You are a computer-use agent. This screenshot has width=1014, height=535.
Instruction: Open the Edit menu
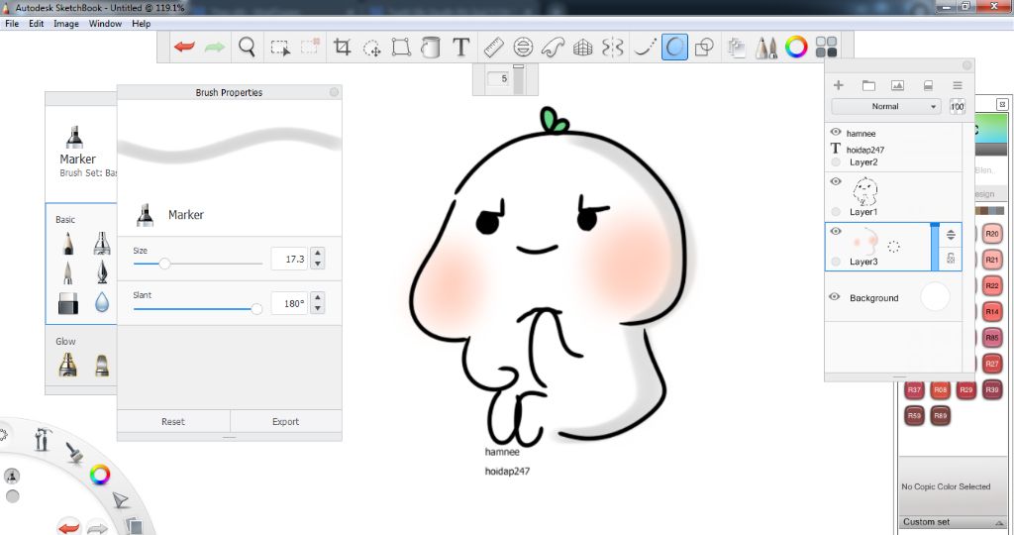37,24
